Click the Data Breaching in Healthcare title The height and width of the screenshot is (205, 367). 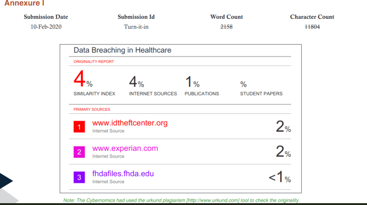122,50
